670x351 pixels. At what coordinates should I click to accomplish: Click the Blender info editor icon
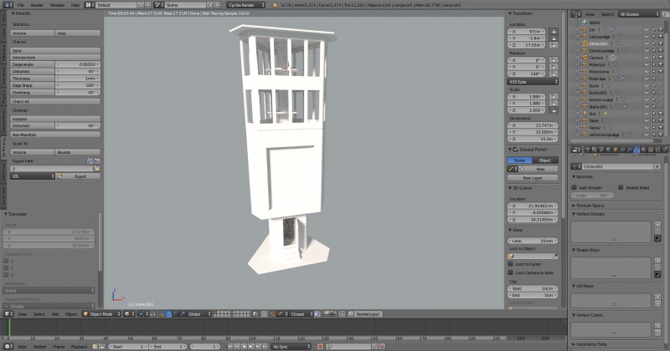pyautogui.click(x=7, y=5)
